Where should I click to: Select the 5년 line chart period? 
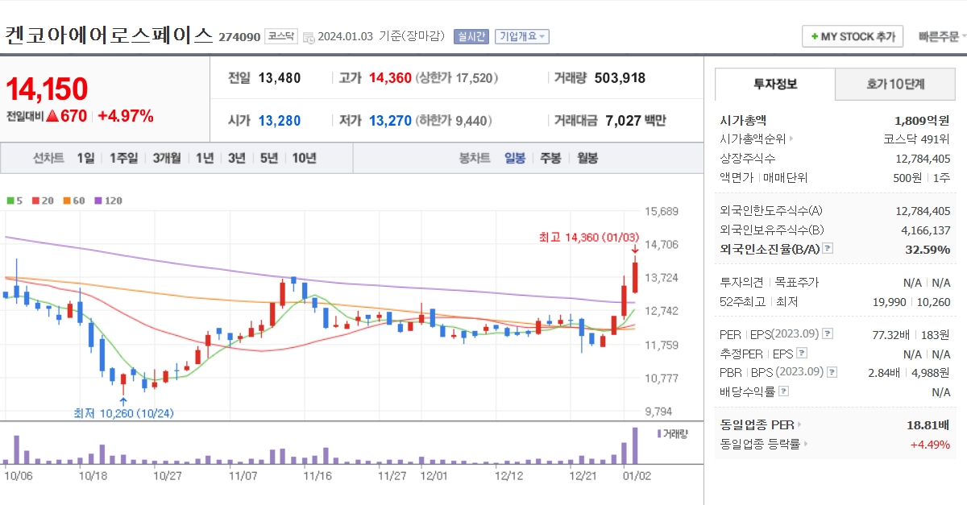pyautogui.click(x=268, y=158)
